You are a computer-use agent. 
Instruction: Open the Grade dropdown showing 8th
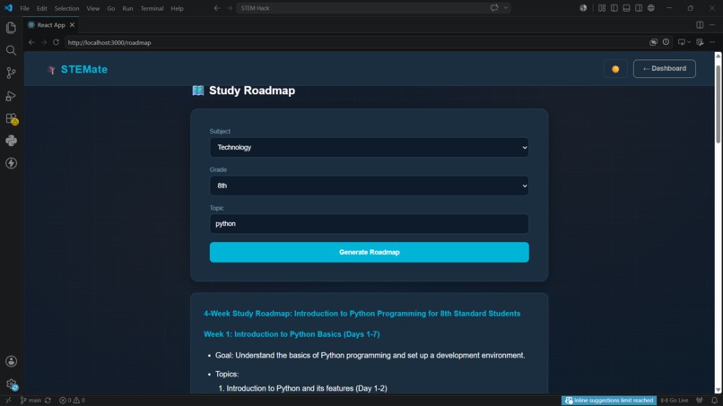click(369, 186)
